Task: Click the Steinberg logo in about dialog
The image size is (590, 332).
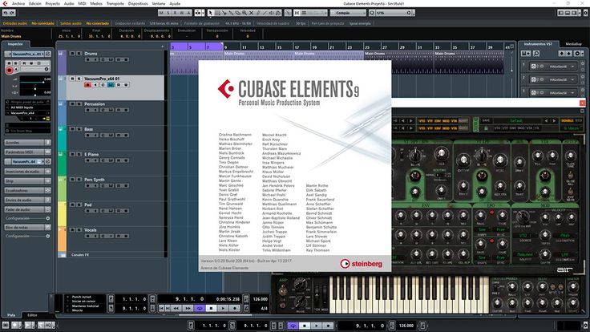Action: [361, 264]
